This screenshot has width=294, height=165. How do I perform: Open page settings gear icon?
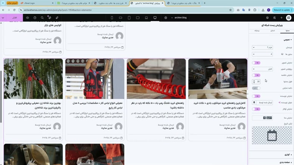click(x=166, y=18)
